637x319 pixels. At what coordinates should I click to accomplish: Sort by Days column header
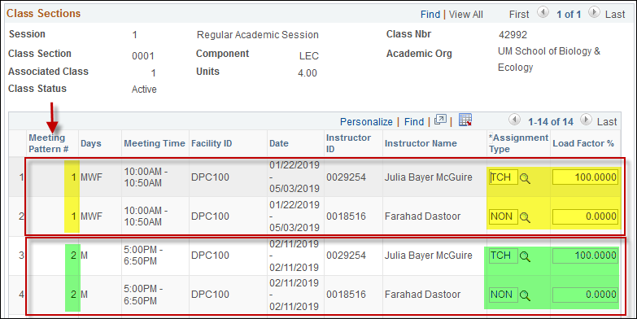tap(91, 143)
